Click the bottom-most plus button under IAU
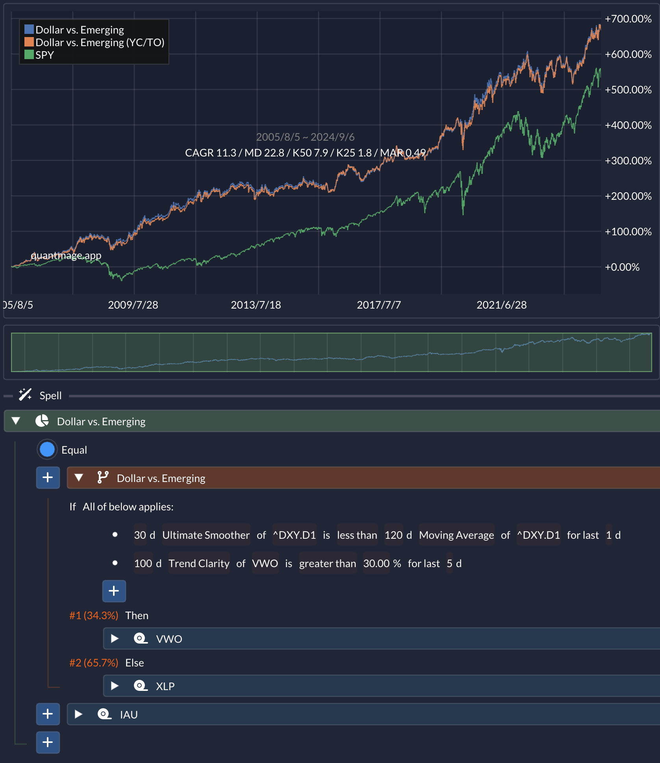Image resolution: width=660 pixels, height=763 pixels. [48, 743]
